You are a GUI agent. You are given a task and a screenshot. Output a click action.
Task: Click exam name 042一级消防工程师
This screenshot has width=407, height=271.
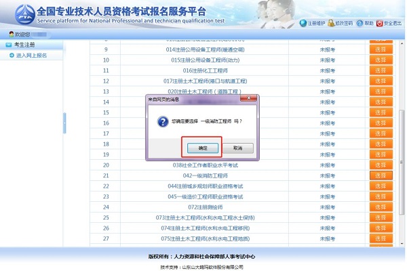tap(205, 175)
